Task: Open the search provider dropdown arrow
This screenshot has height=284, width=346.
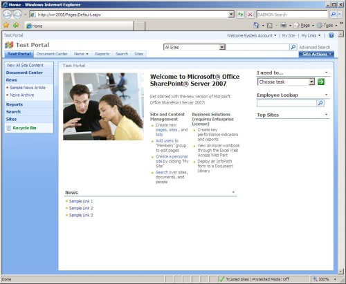Action: pos(340,15)
